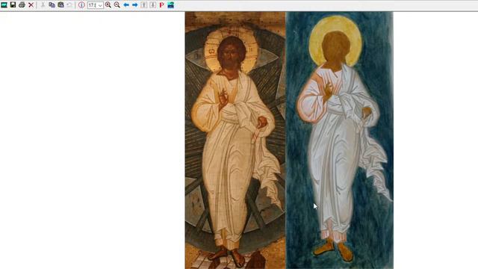The height and width of the screenshot is (269, 478).
Task: Click the original icon painting on the left
Action: [x=235, y=140]
